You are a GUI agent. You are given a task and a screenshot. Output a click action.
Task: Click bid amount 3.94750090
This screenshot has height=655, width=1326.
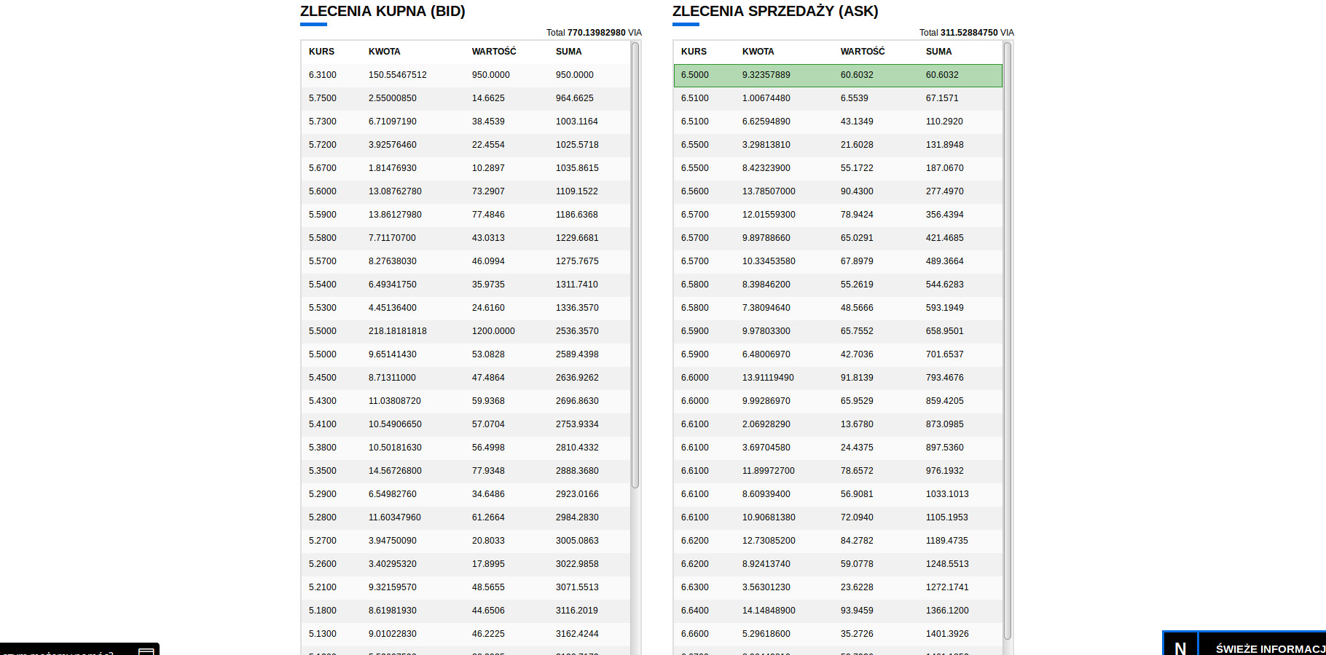pyautogui.click(x=393, y=541)
